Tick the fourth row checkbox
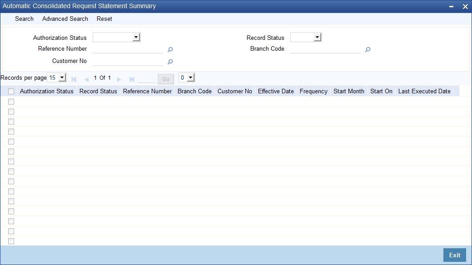 tap(11, 131)
